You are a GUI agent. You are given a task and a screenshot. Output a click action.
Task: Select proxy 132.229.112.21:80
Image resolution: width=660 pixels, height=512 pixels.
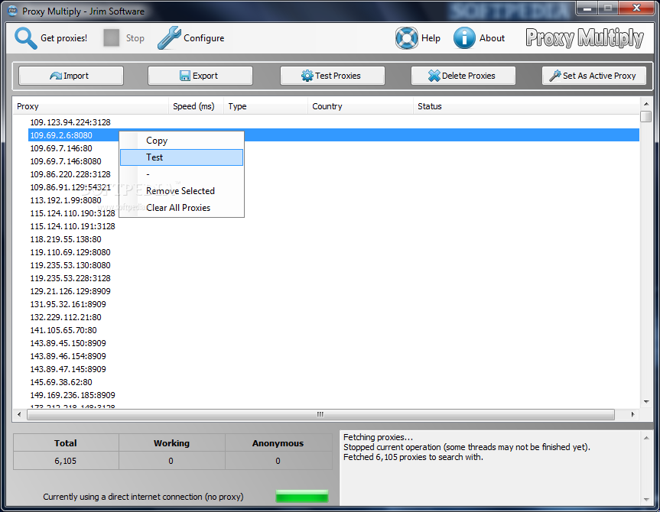tap(66, 318)
